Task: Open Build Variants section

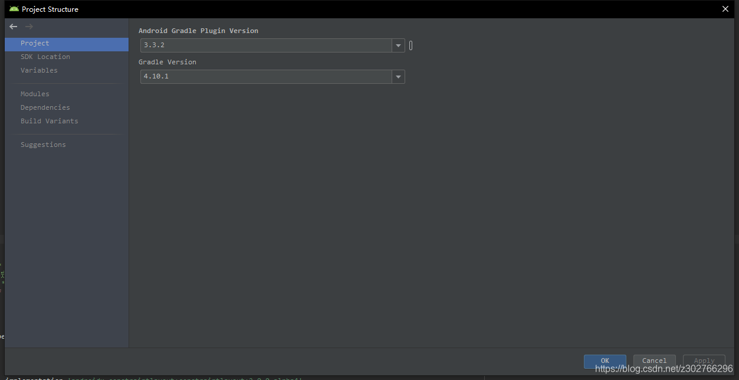Action: [49, 121]
